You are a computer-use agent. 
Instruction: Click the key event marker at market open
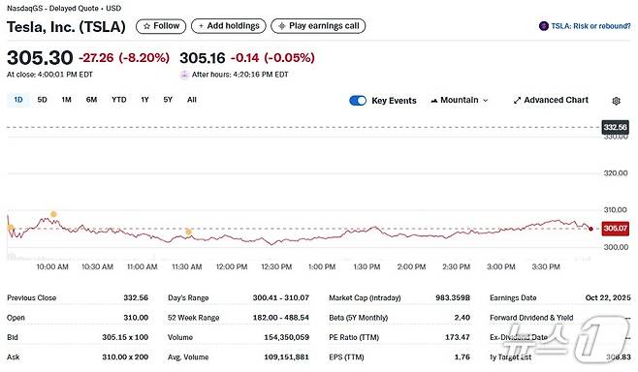[x=10, y=228]
